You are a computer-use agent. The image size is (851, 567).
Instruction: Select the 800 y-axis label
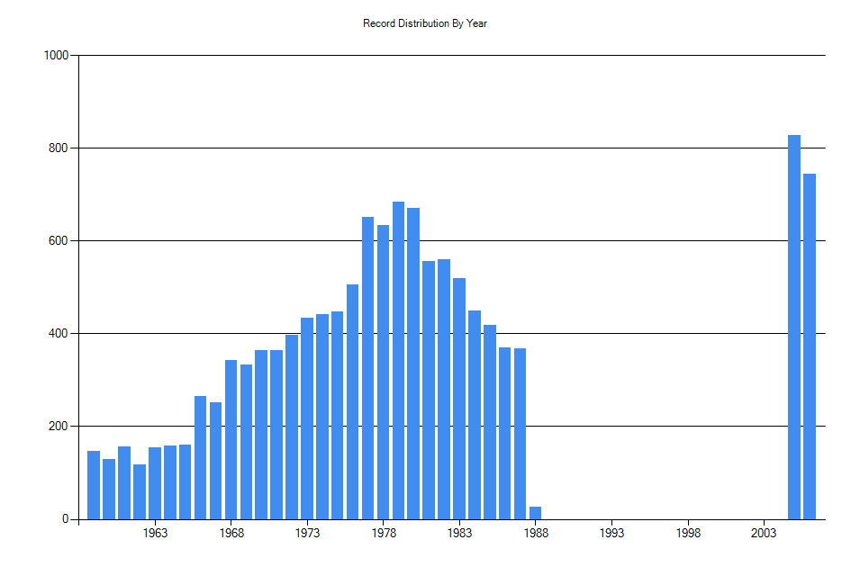point(58,148)
